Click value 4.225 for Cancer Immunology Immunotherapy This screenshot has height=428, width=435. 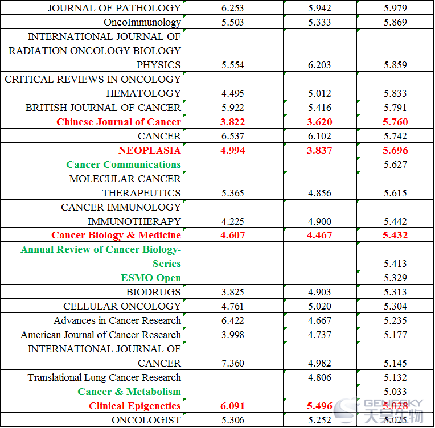(x=232, y=221)
